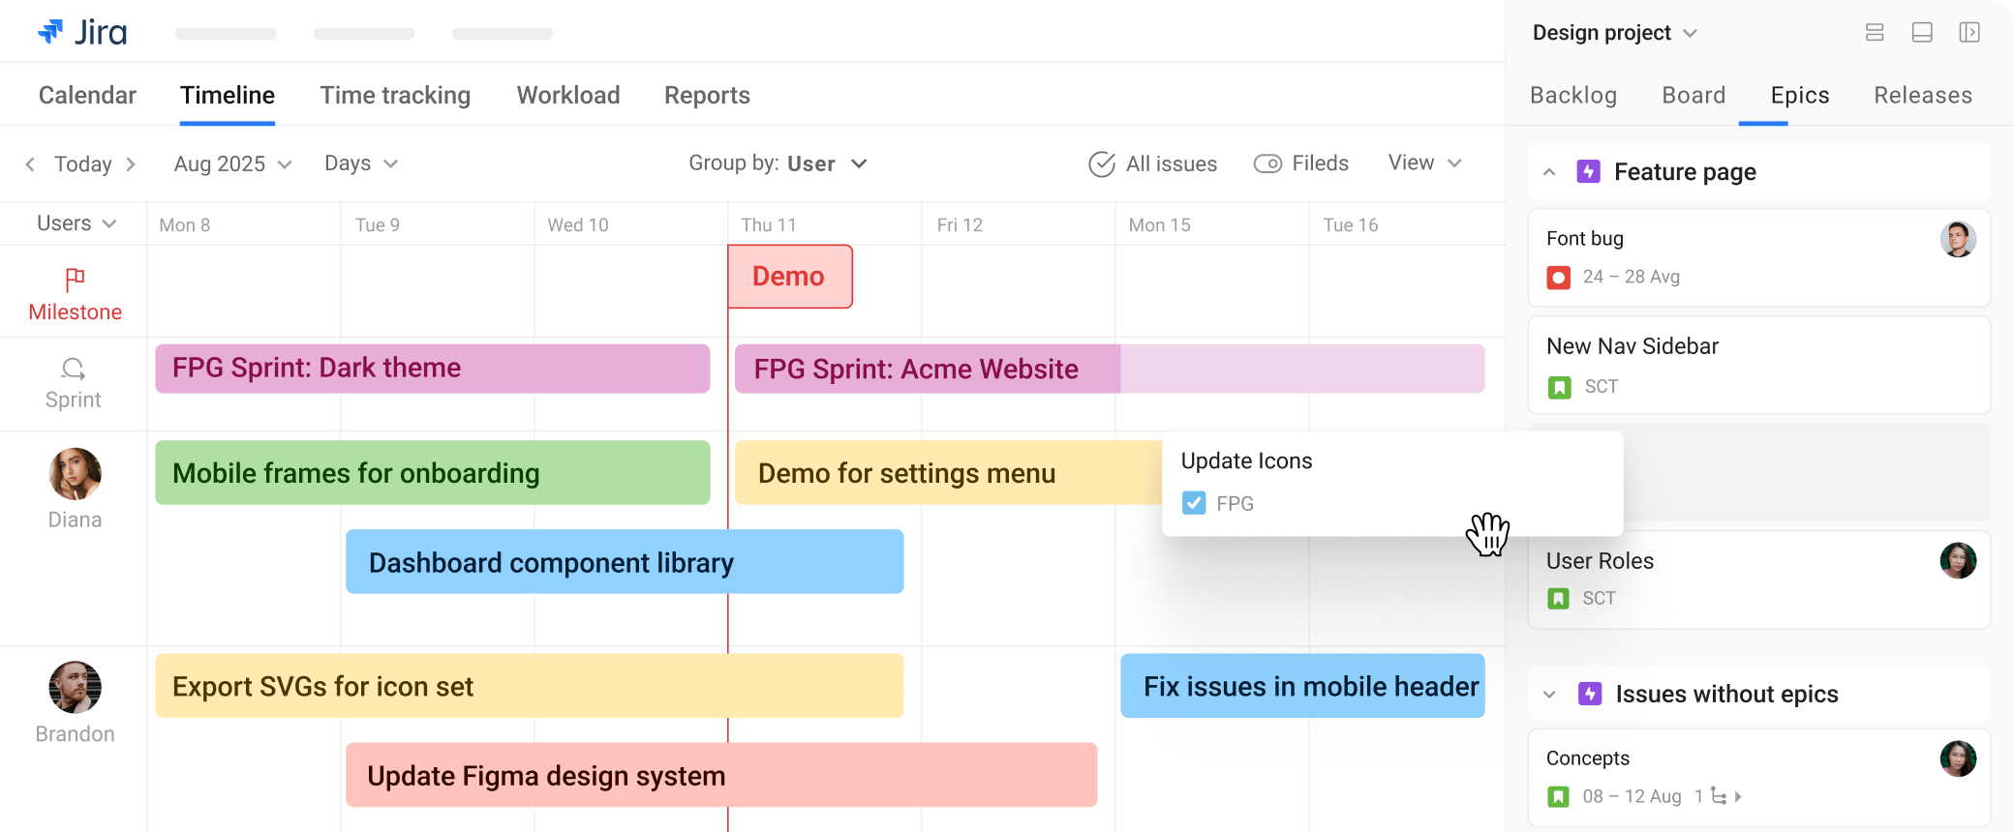Click the Sprint cycle icon
Image resolution: width=2014 pixels, height=832 pixels.
point(74,369)
